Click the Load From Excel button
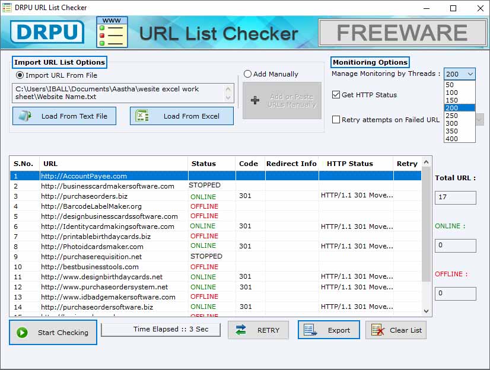The width and height of the screenshot is (490, 370). (182, 116)
